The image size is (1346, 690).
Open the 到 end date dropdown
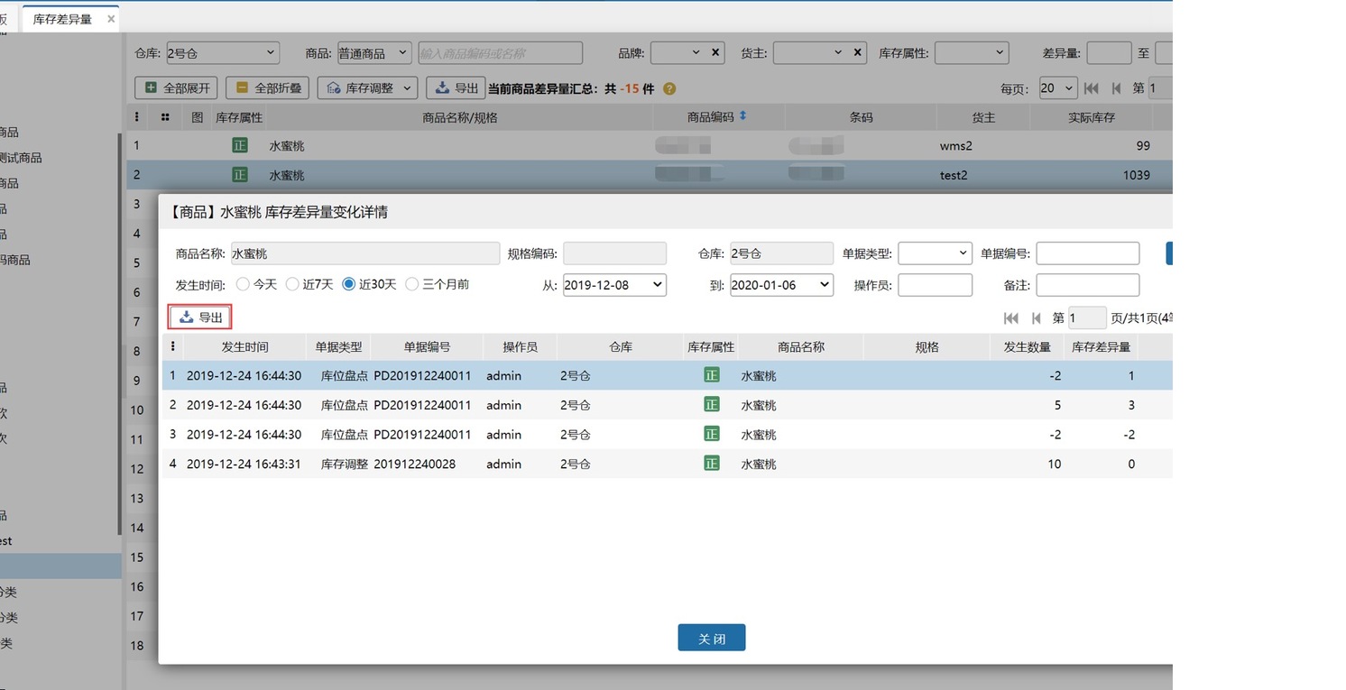(x=781, y=285)
